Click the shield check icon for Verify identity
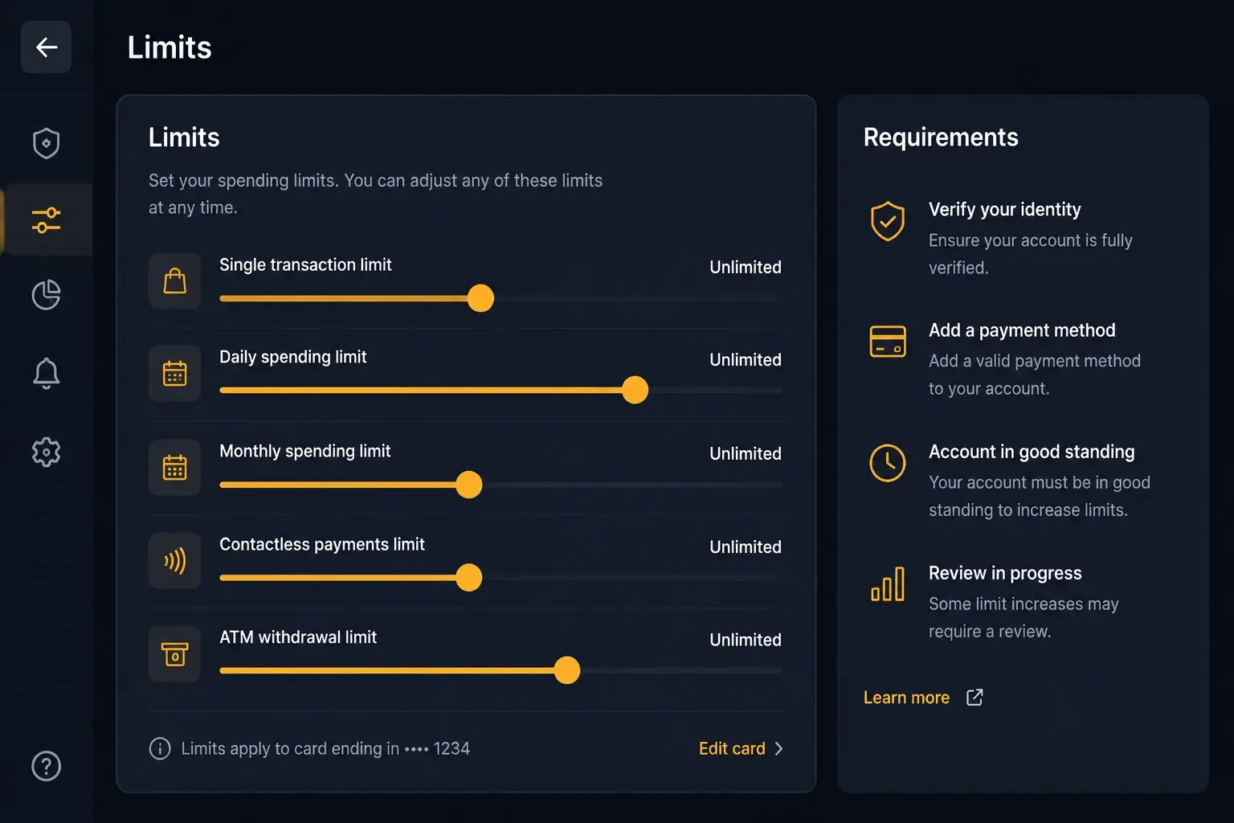Image resolution: width=1234 pixels, height=823 pixels. click(x=888, y=221)
